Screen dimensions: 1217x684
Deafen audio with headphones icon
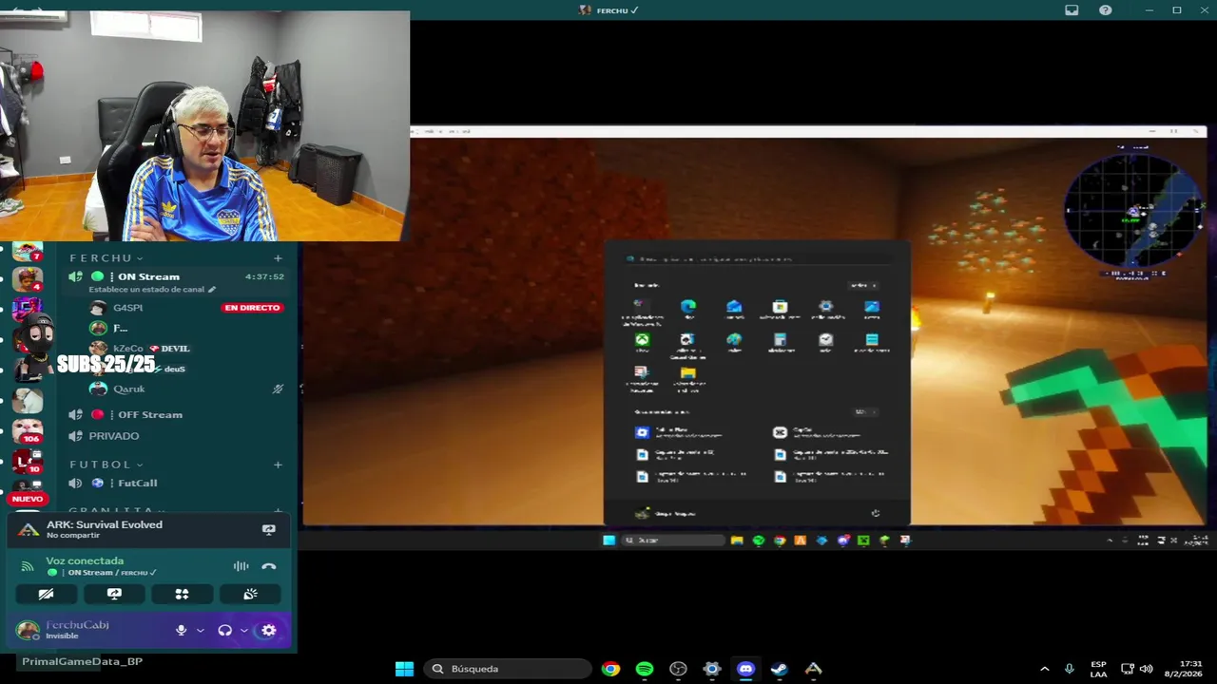[224, 630]
